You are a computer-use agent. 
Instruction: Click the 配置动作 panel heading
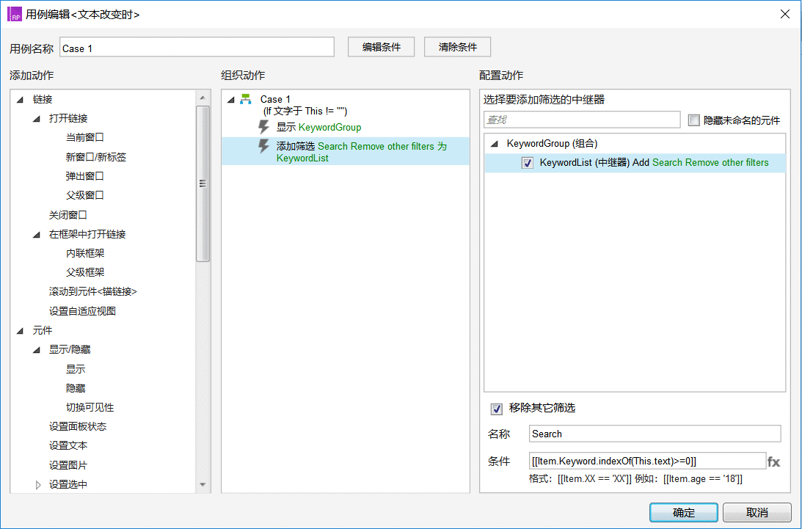point(501,76)
